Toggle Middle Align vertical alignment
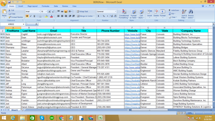This screenshot has width=215, height=121. (62, 12)
